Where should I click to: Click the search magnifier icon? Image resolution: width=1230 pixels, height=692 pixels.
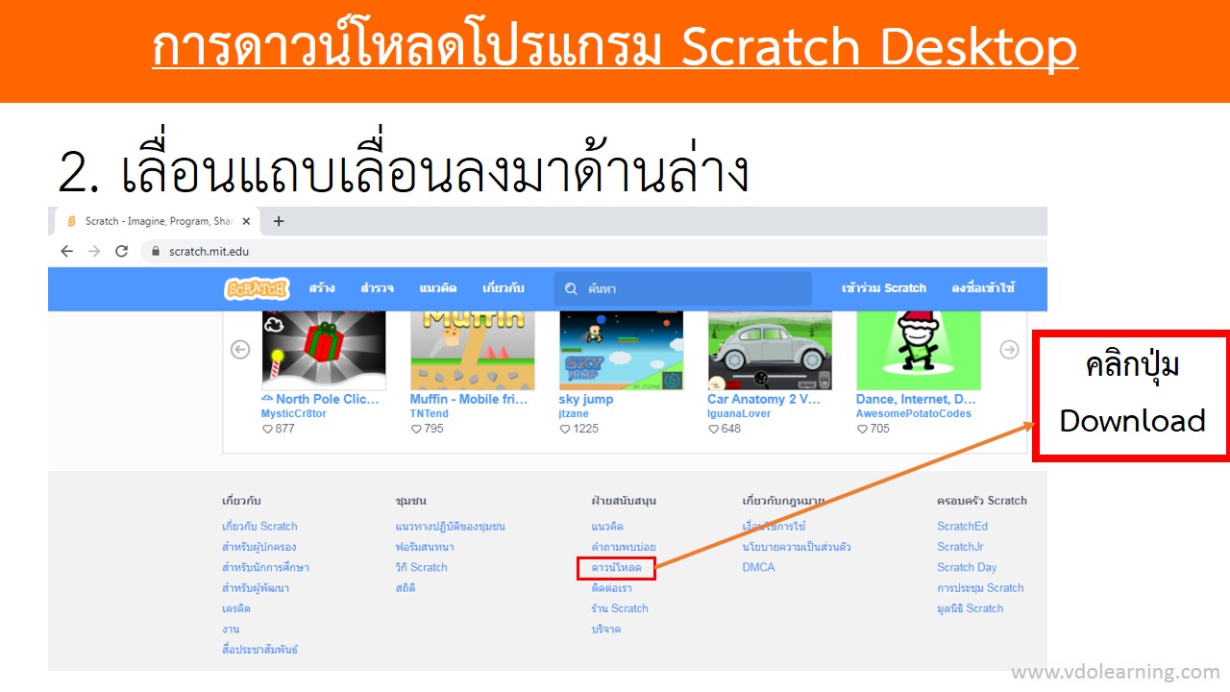coord(571,288)
